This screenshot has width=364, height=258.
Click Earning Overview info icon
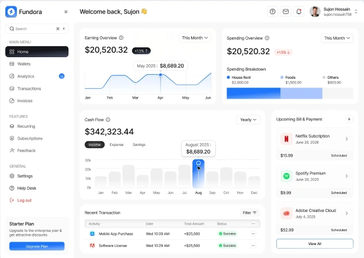(121, 37)
